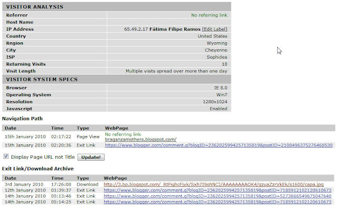Open the exit link URL logged at 05:14:25
Image resolution: width=338 pixels, height=210 pixels.
(218, 202)
